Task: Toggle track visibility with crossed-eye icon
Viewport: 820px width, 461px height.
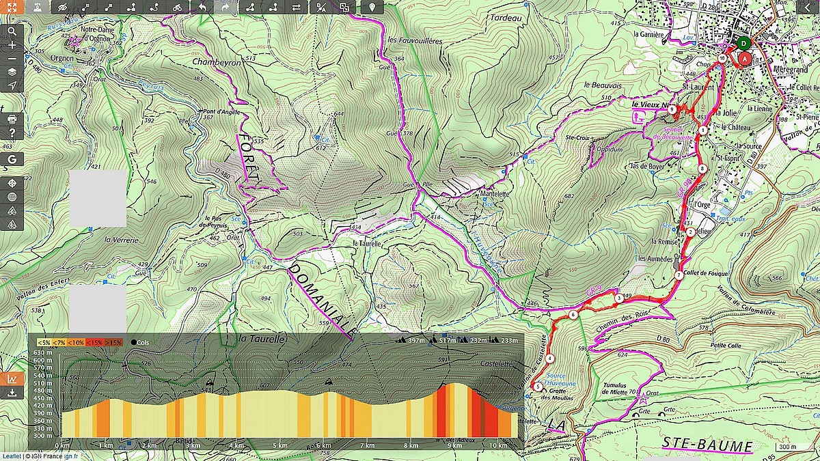Action: pyautogui.click(x=64, y=8)
